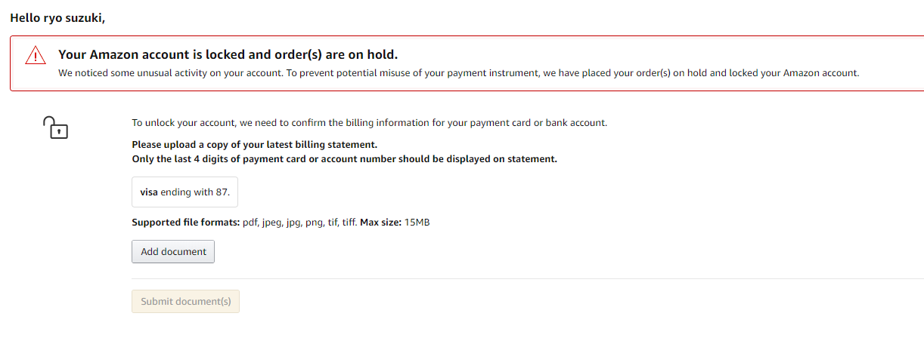Click the bold 'visa' word
924x344 pixels.
[149, 192]
